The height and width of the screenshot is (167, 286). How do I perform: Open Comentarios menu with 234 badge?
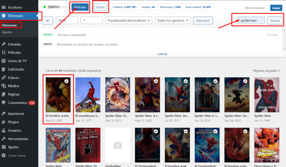19,103
